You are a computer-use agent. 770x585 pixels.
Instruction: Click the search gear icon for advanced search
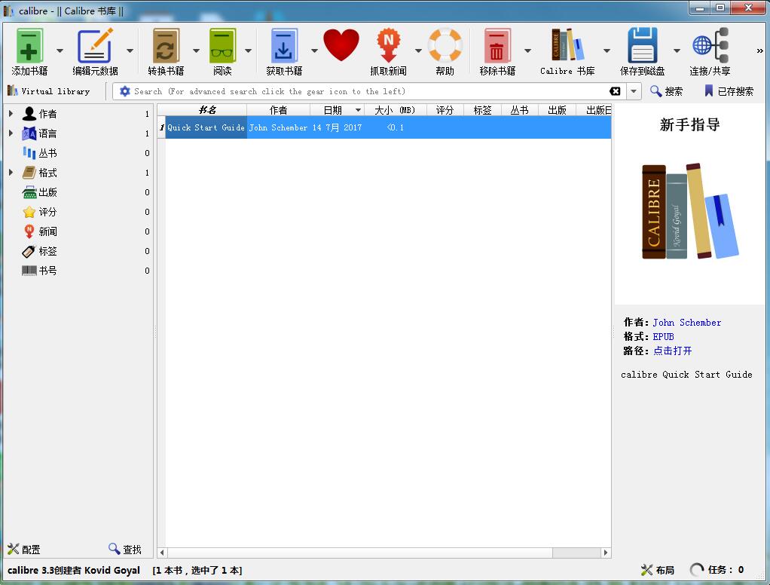(x=125, y=91)
